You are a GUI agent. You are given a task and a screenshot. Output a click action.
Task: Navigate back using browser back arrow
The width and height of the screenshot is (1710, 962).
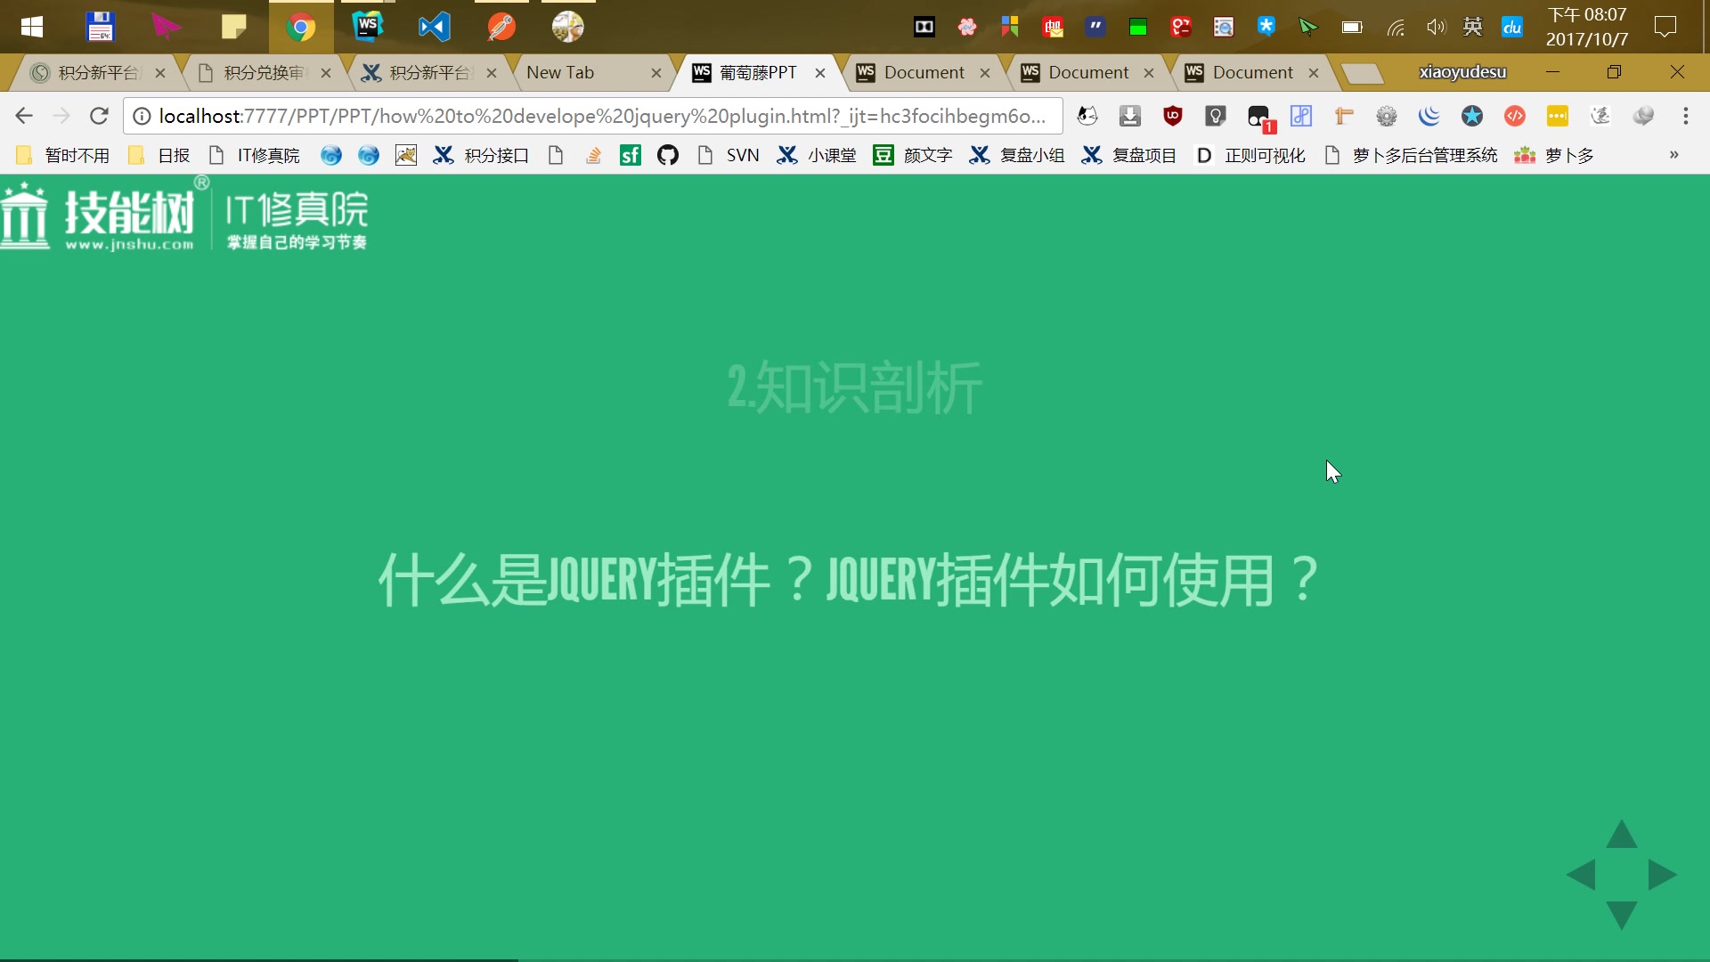(23, 115)
